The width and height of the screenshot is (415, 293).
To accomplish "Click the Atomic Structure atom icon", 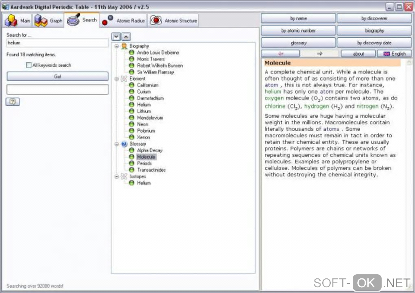I will (x=155, y=20).
